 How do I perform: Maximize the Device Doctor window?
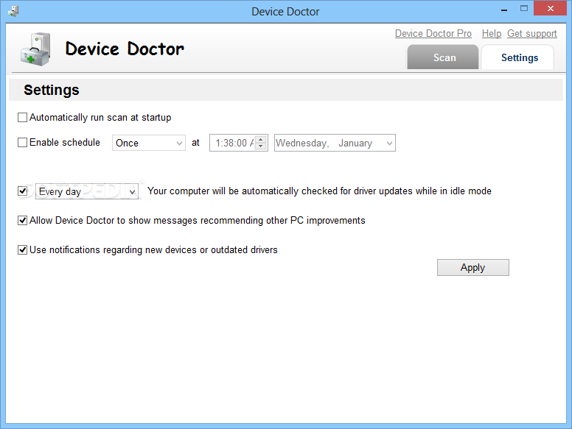pyautogui.click(x=524, y=9)
